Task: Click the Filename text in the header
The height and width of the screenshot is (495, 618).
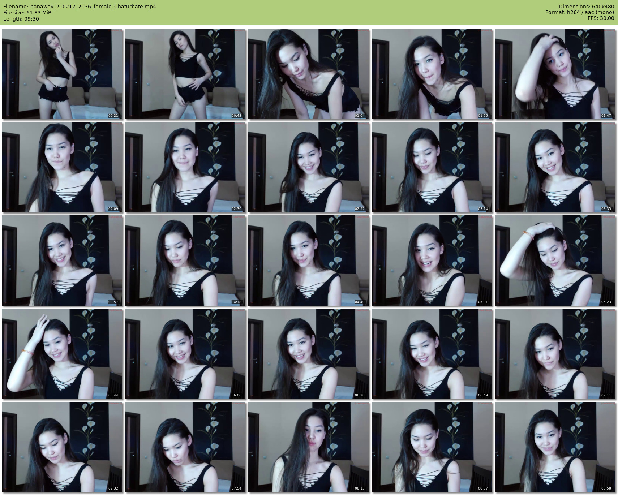Action: point(80,7)
